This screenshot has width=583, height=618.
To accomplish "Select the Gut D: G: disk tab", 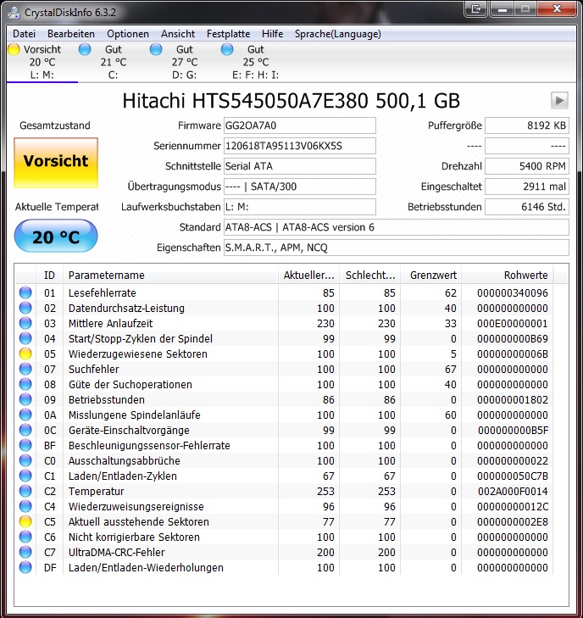I will point(185,62).
